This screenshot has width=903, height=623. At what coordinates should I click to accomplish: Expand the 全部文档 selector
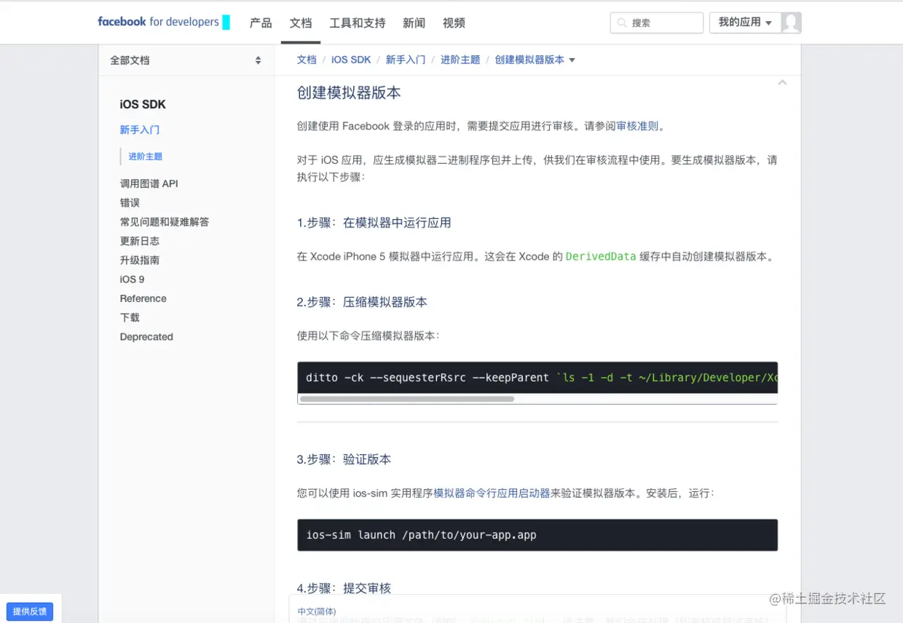click(x=186, y=60)
